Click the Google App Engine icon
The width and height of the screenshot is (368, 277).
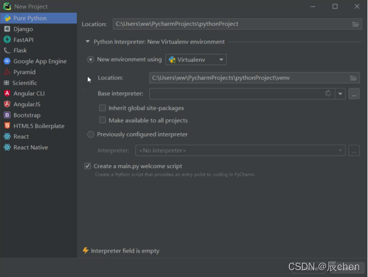click(x=7, y=61)
